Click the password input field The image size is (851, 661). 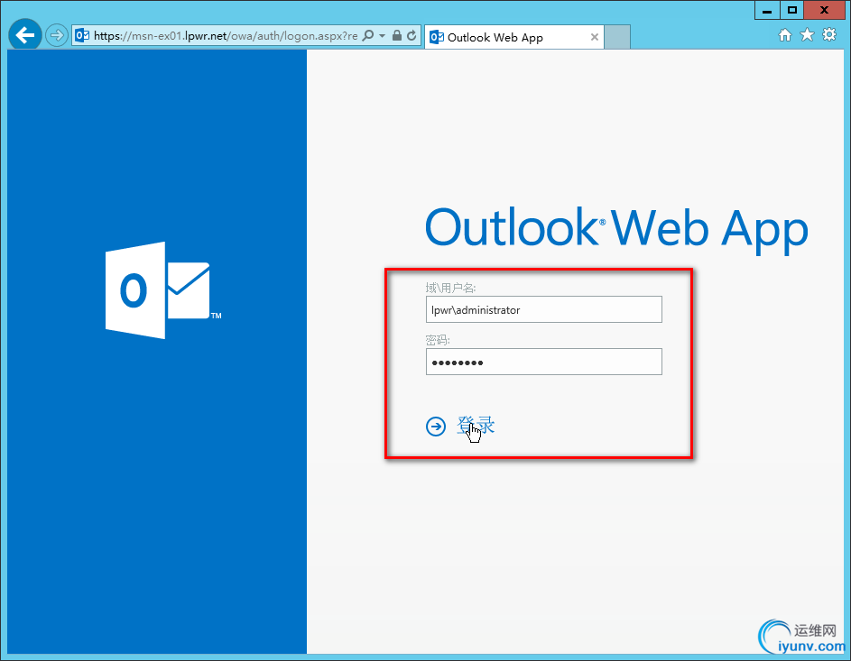544,362
